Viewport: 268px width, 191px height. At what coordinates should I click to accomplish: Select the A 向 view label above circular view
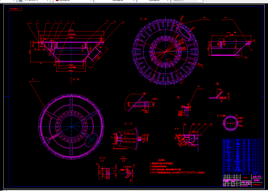tap(144, 19)
